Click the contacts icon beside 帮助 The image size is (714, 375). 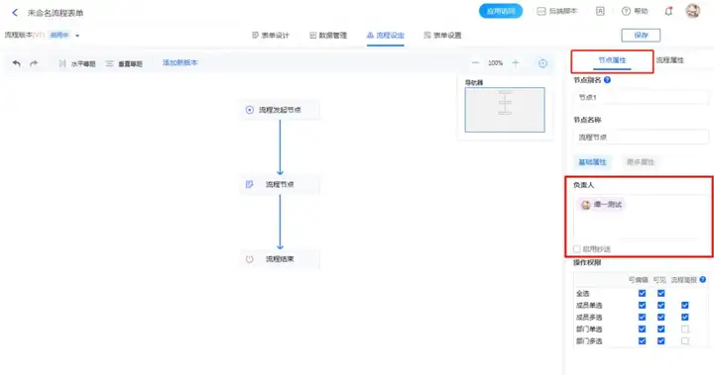point(600,11)
